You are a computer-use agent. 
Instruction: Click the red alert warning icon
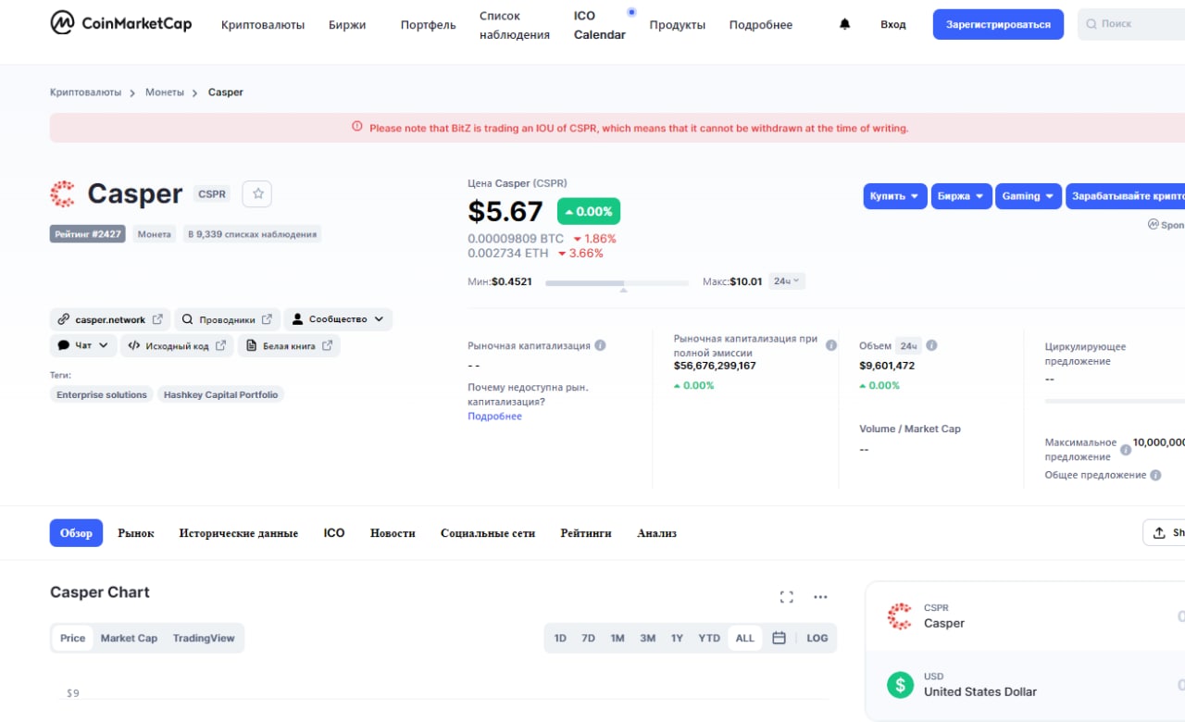click(x=357, y=127)
